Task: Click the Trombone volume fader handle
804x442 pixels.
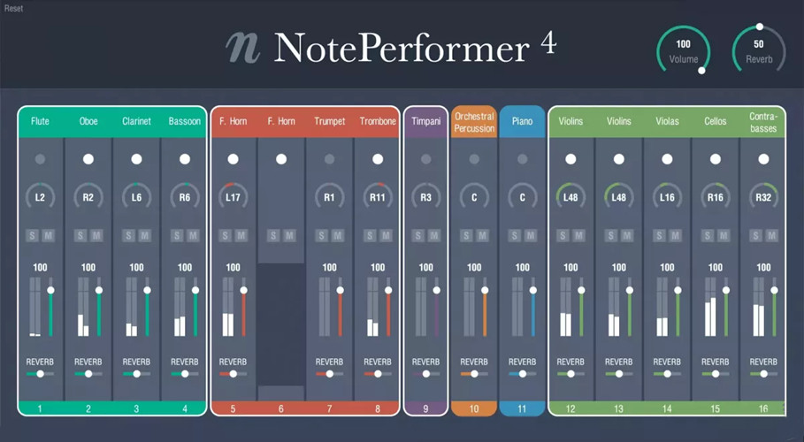Action: (388, 290)
